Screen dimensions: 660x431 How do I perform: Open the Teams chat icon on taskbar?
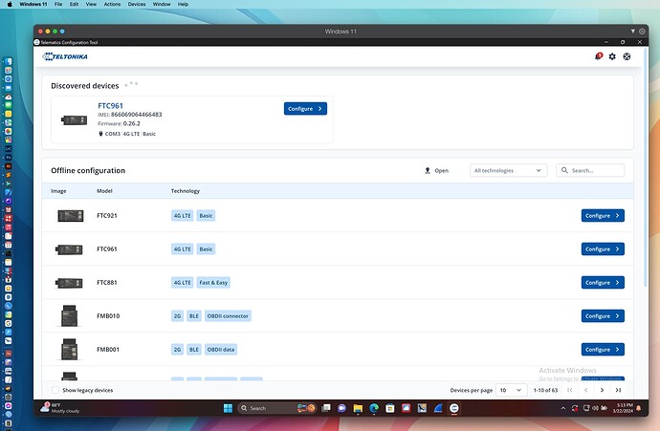pyautogui.click(x=341, y=408)
